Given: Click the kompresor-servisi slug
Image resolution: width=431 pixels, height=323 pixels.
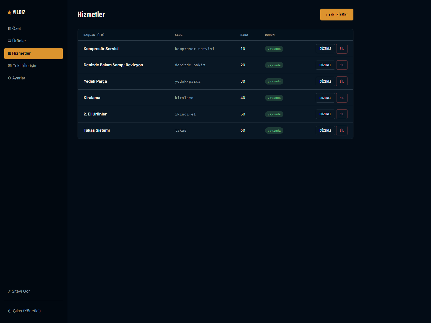Looking at the screenshot, I should click(x=194, y=49).
